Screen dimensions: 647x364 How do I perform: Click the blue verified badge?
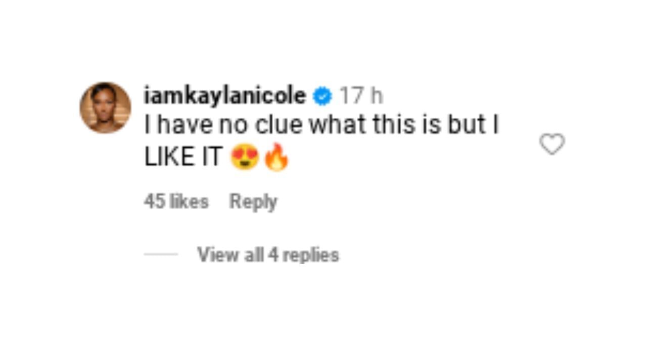click(322, 96)
